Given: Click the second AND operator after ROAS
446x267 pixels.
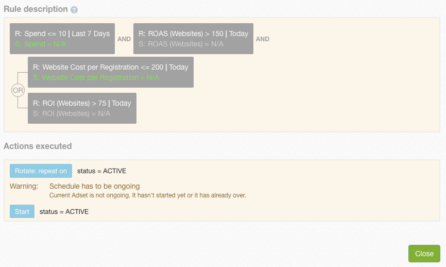Looking at the screenshot, I should click(x=263, y=39).
